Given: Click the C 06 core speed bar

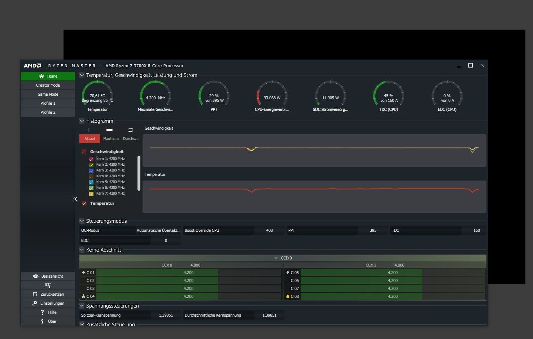Looking at the screenshot, I should (393, 281).
